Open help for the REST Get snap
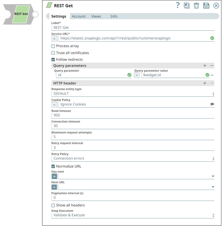This screenshot has height=228, width=223. pos(178,5)
